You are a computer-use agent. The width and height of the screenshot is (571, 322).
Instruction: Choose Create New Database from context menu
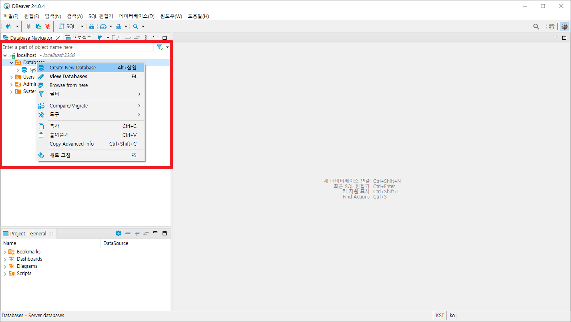(x=90, y=68)
